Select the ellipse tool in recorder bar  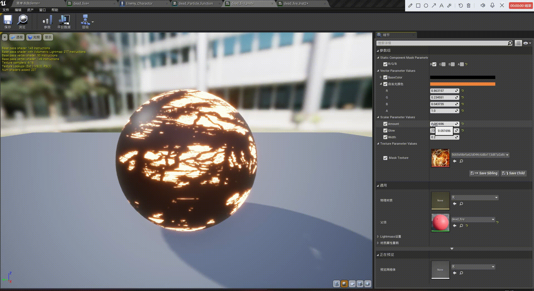click(426, 6)
